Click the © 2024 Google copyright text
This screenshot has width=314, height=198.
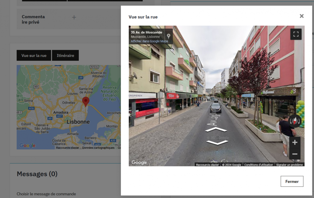[231, 165]
